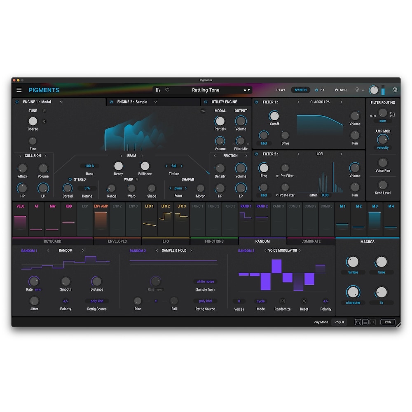Click the PLAY view button
The height and width of the screenshot is (412, 412).
281,90
